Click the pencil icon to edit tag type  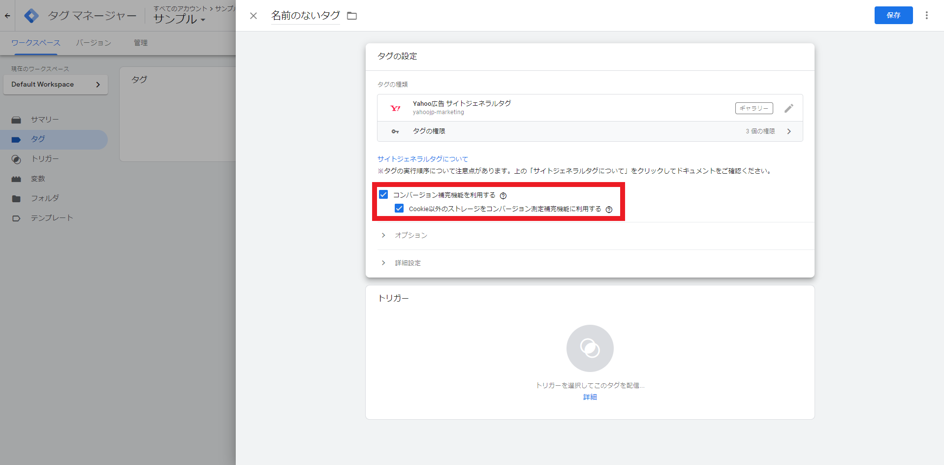click(789, 108)
